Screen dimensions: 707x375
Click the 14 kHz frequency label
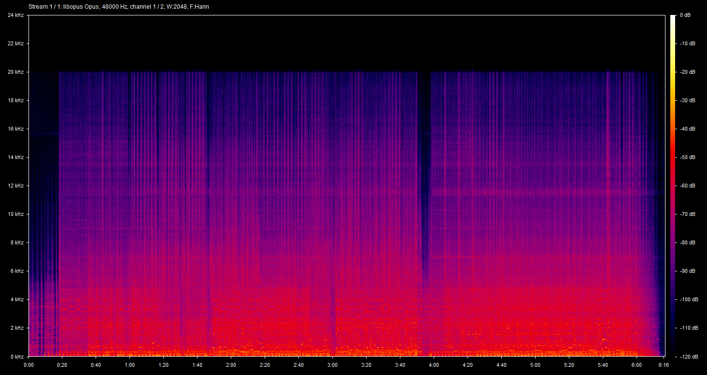point(15,157)
